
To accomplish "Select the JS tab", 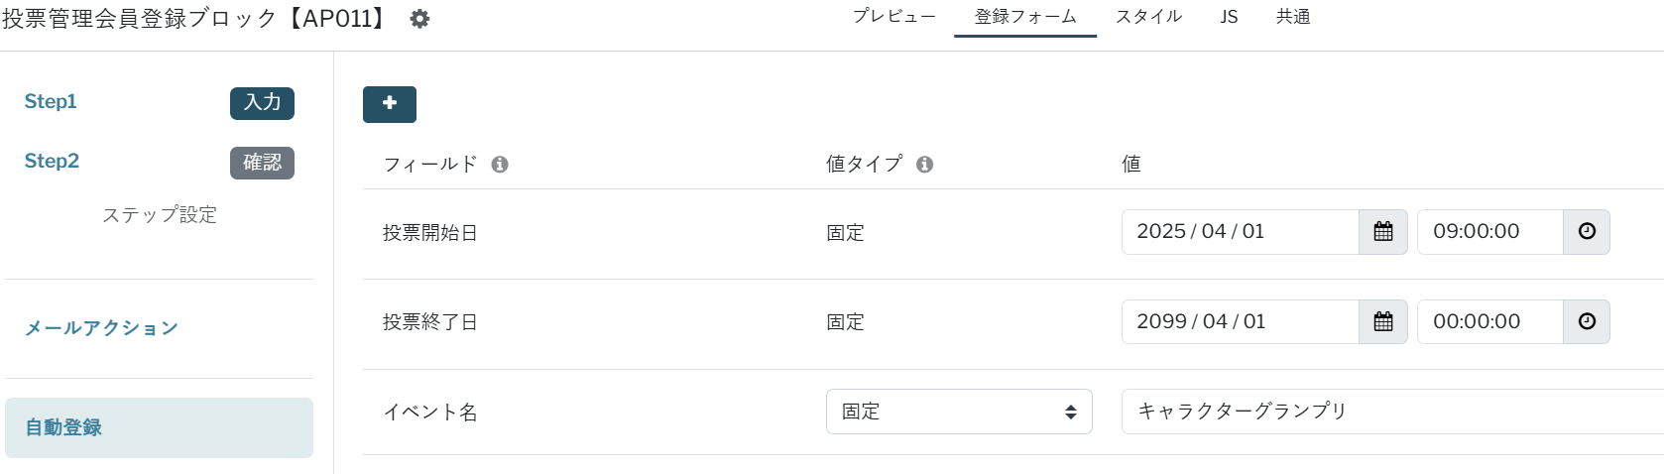I will pos(1229,17).
